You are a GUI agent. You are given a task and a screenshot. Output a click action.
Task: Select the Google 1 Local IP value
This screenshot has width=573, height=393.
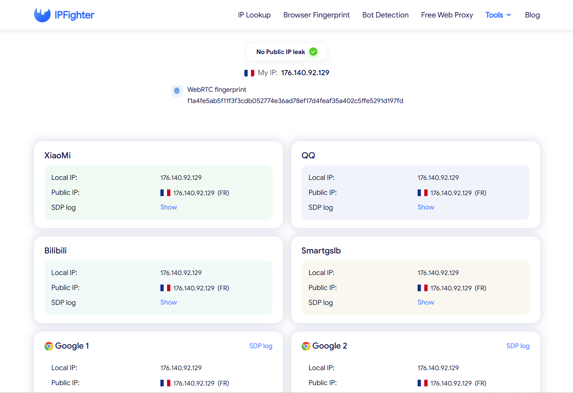tap(181, 368)
